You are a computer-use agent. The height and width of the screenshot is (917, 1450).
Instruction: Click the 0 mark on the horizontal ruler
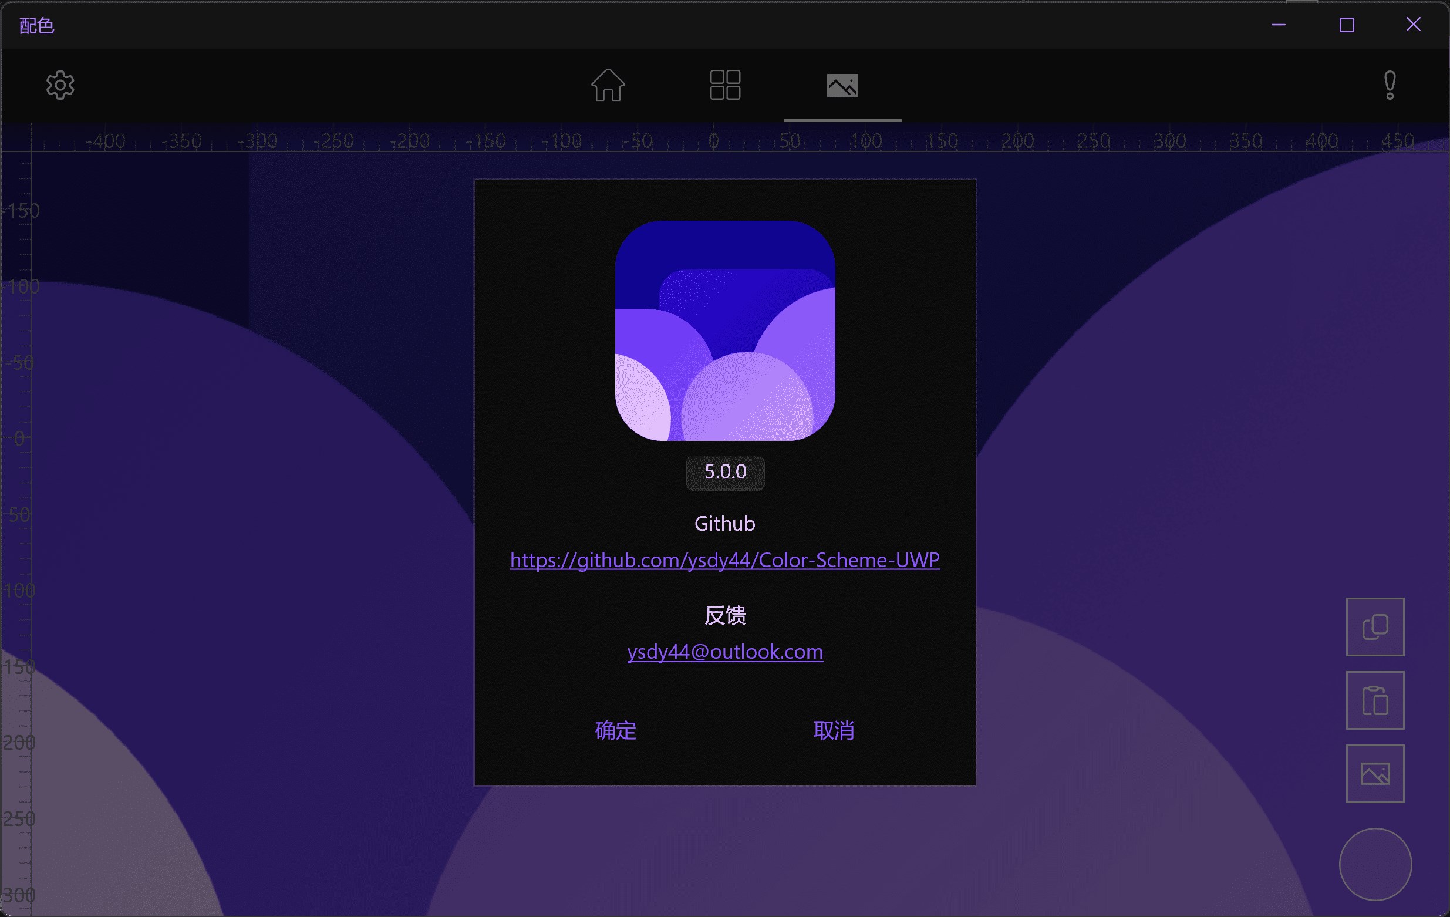tap(714, 141)
